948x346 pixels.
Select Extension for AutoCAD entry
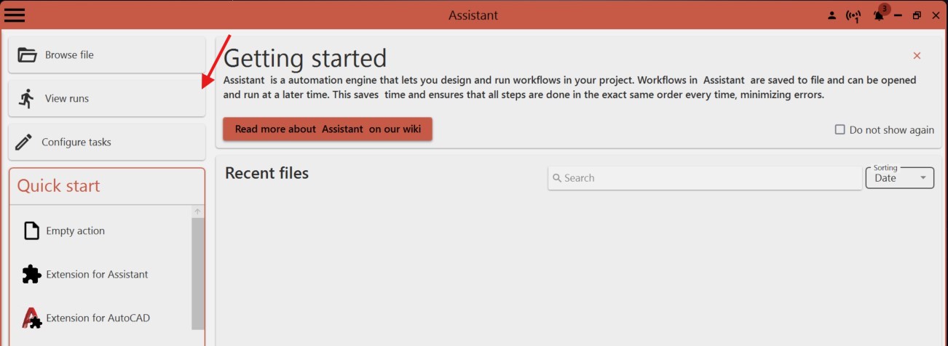(98, 318)
